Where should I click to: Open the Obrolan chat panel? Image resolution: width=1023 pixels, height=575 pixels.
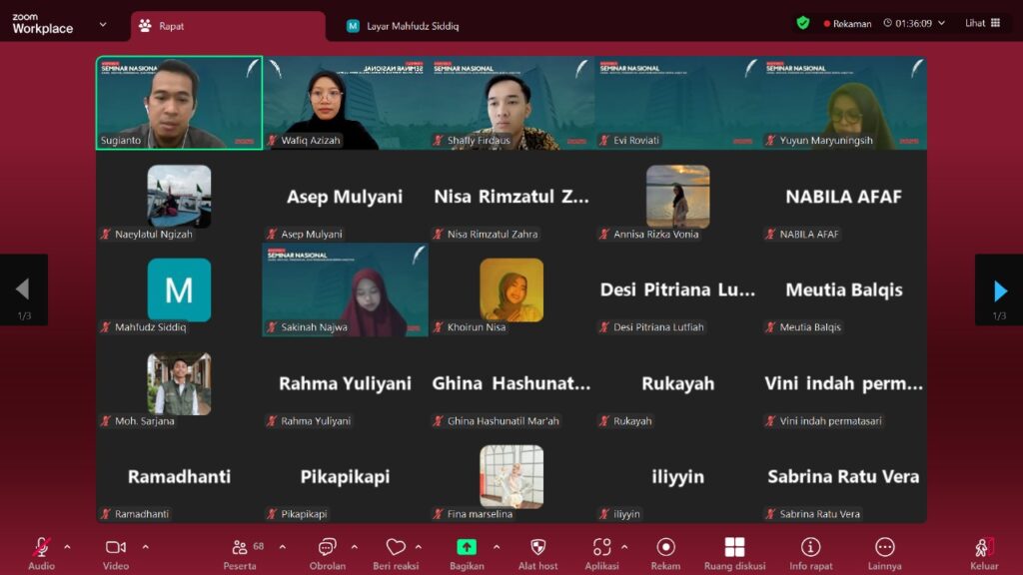pos(327,548)
